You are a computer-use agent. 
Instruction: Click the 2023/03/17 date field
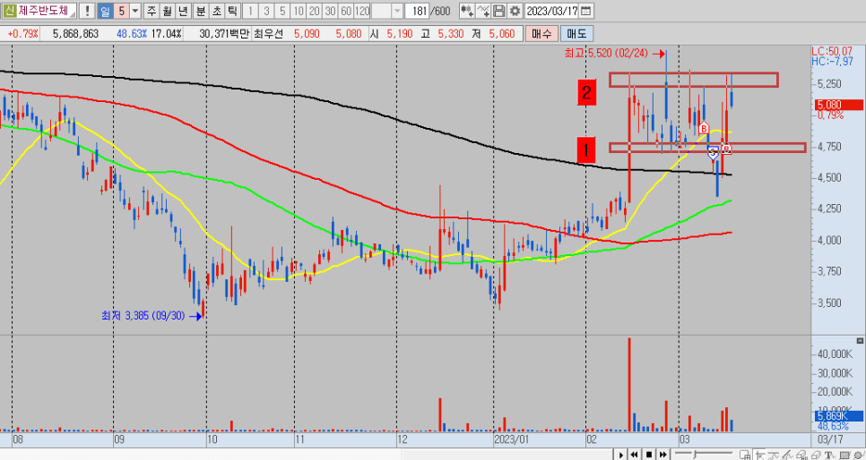coord(551,11)
